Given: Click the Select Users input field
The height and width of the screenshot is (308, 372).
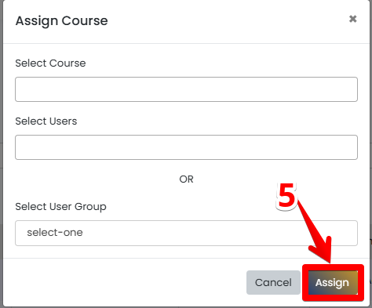Looking at the screenshot, I should (186, 147).
